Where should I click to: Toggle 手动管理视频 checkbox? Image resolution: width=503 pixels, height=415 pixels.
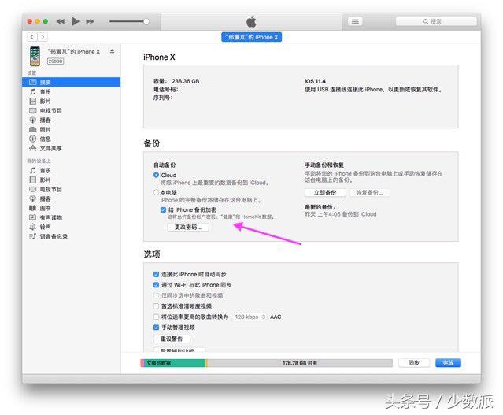156,328
